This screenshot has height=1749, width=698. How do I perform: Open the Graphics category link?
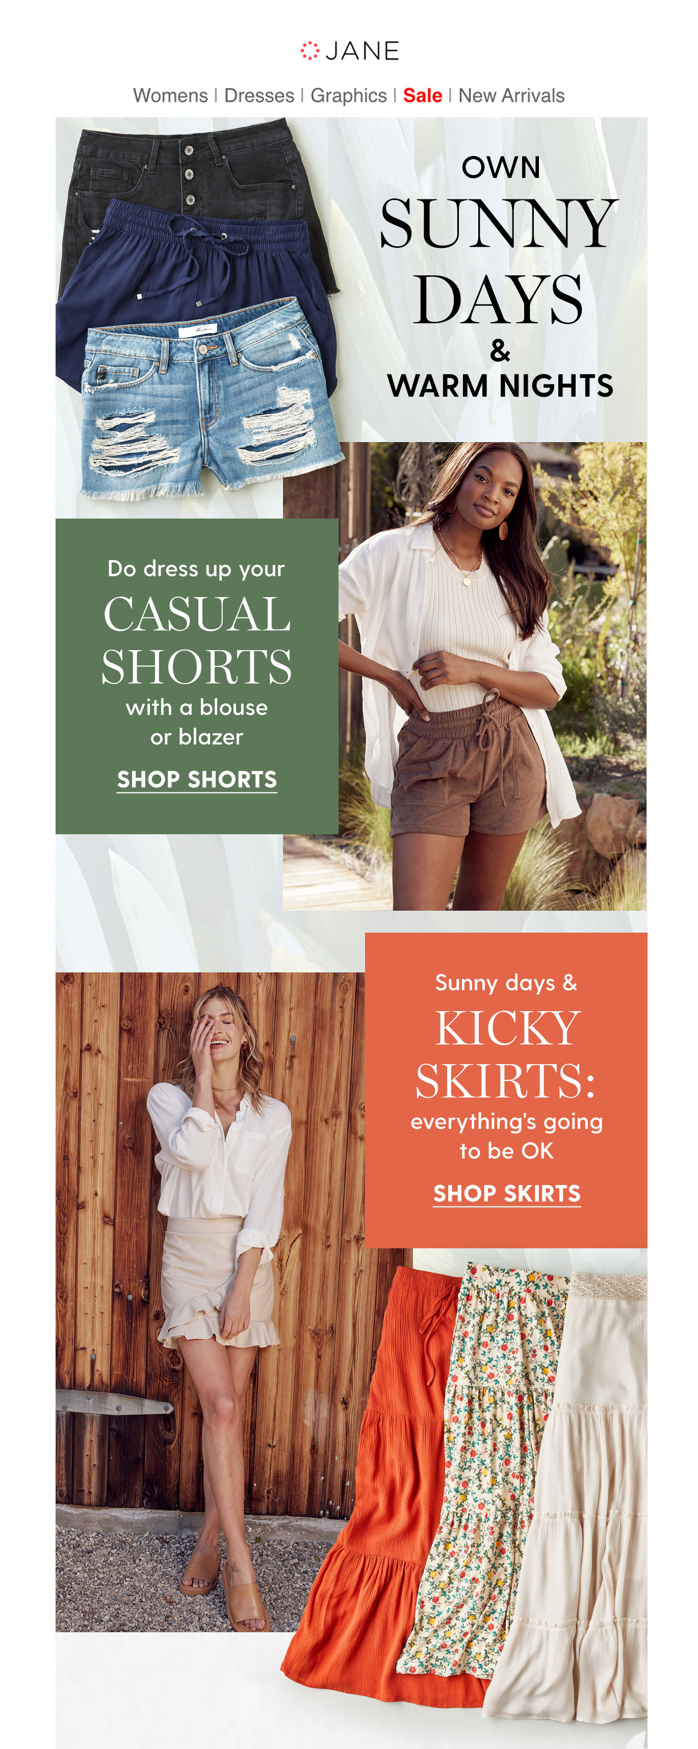[x=348, y=96]
